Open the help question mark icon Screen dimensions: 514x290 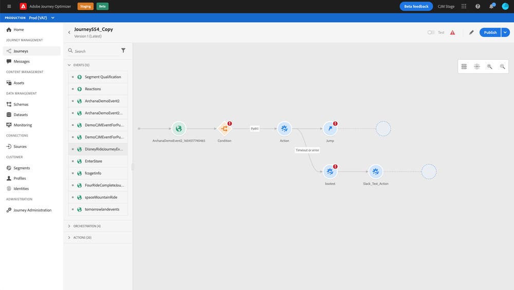478,6
